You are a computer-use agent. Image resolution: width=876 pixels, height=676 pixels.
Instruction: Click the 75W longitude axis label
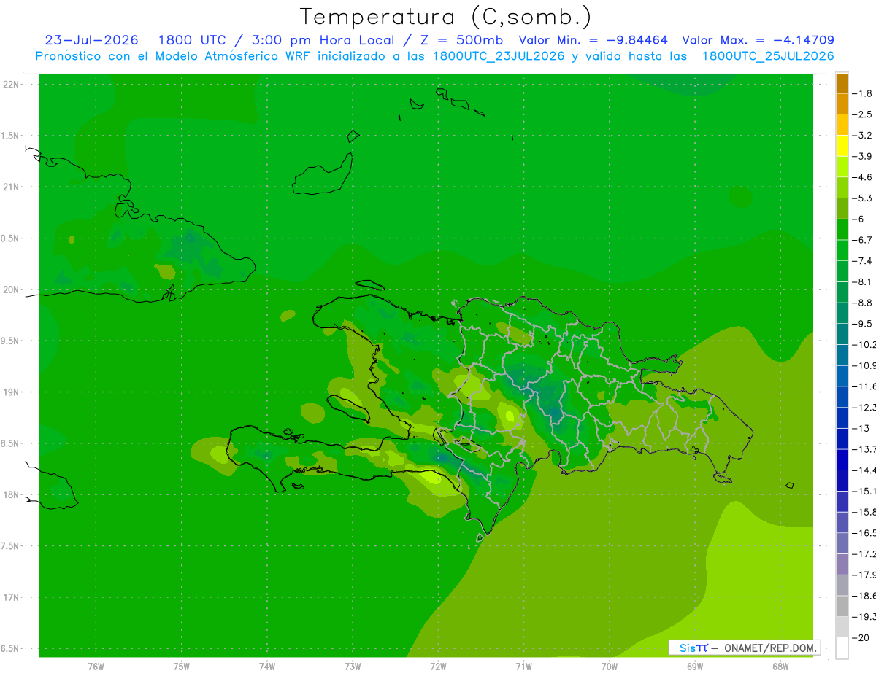[x=182, y=666]
